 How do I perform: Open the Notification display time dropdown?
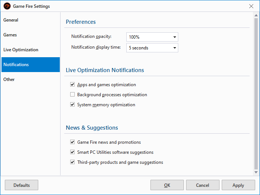coord(152,48)
